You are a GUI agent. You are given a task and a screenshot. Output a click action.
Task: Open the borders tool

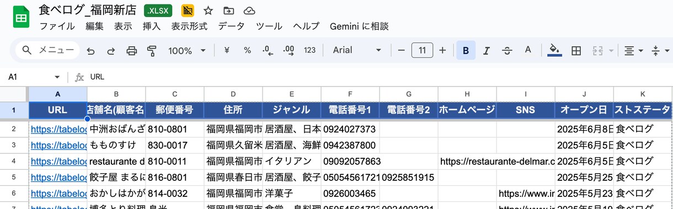tap(576, 51)
